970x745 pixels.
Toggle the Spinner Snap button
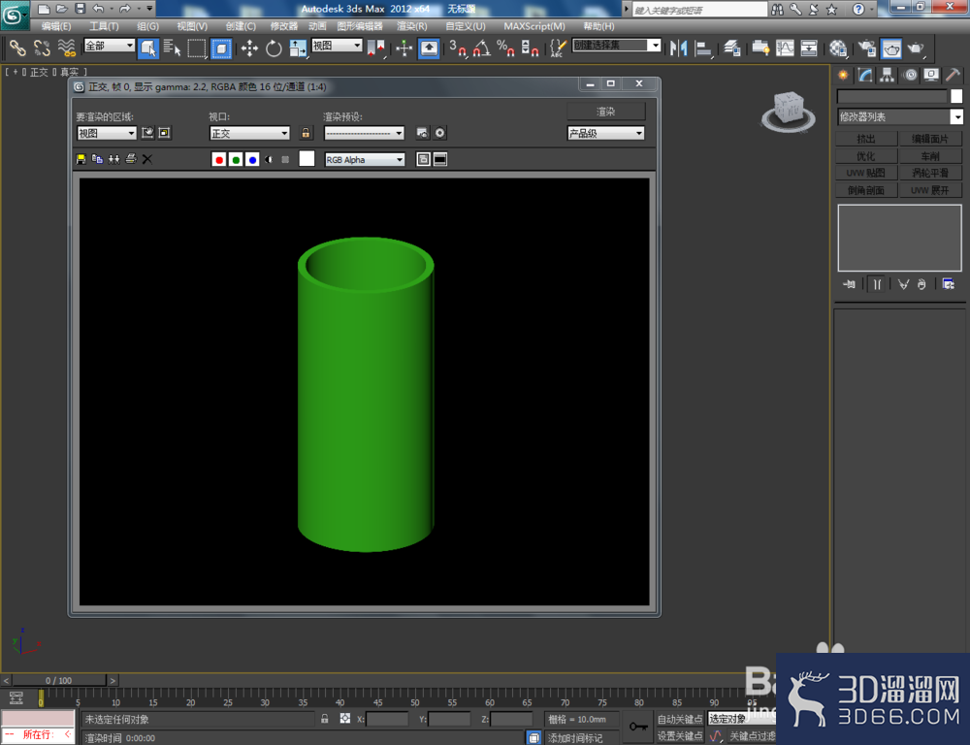tap(530, 49)
